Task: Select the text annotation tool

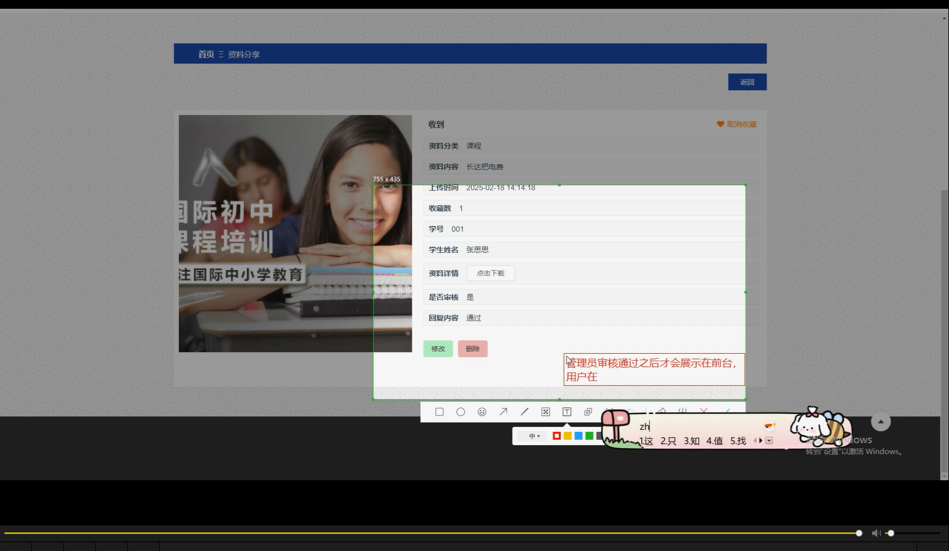Action: tap(567, 412)
